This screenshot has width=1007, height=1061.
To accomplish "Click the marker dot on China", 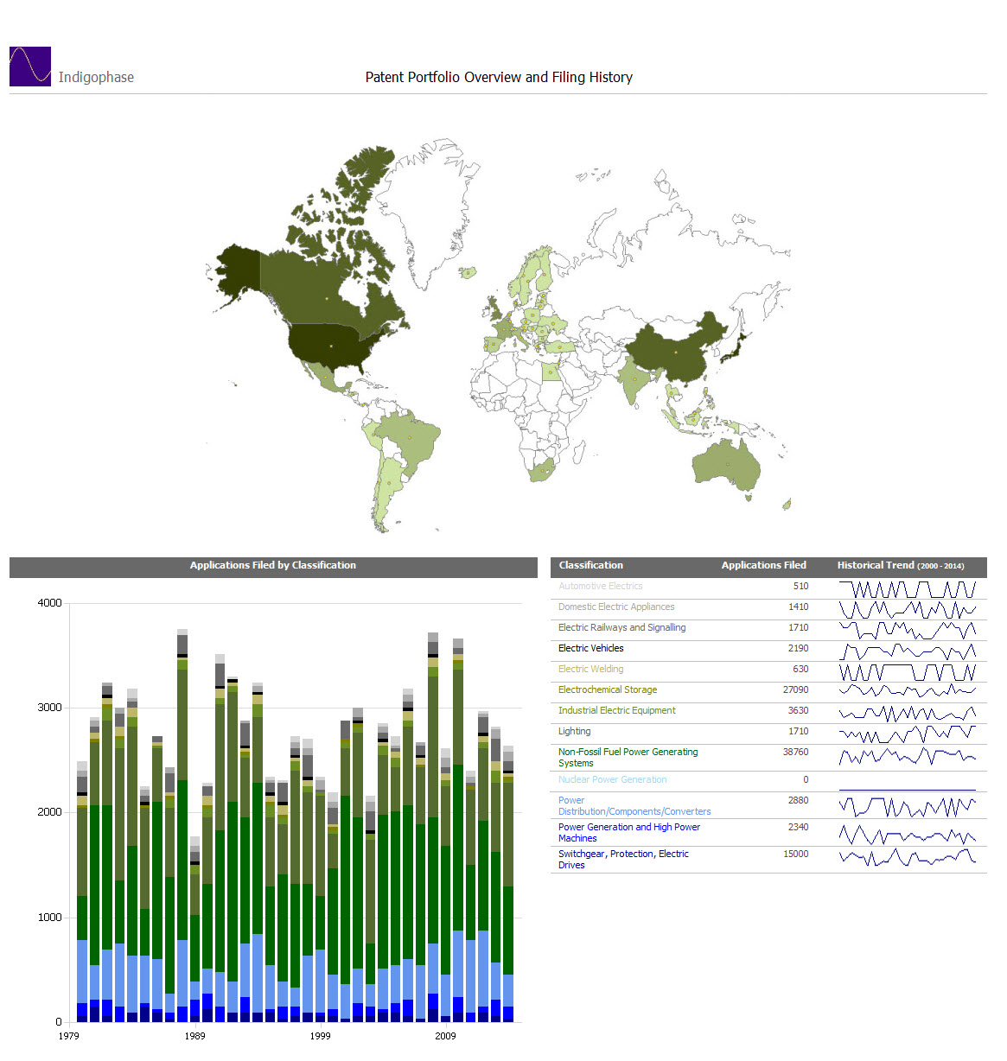I will tap(677, 353).
